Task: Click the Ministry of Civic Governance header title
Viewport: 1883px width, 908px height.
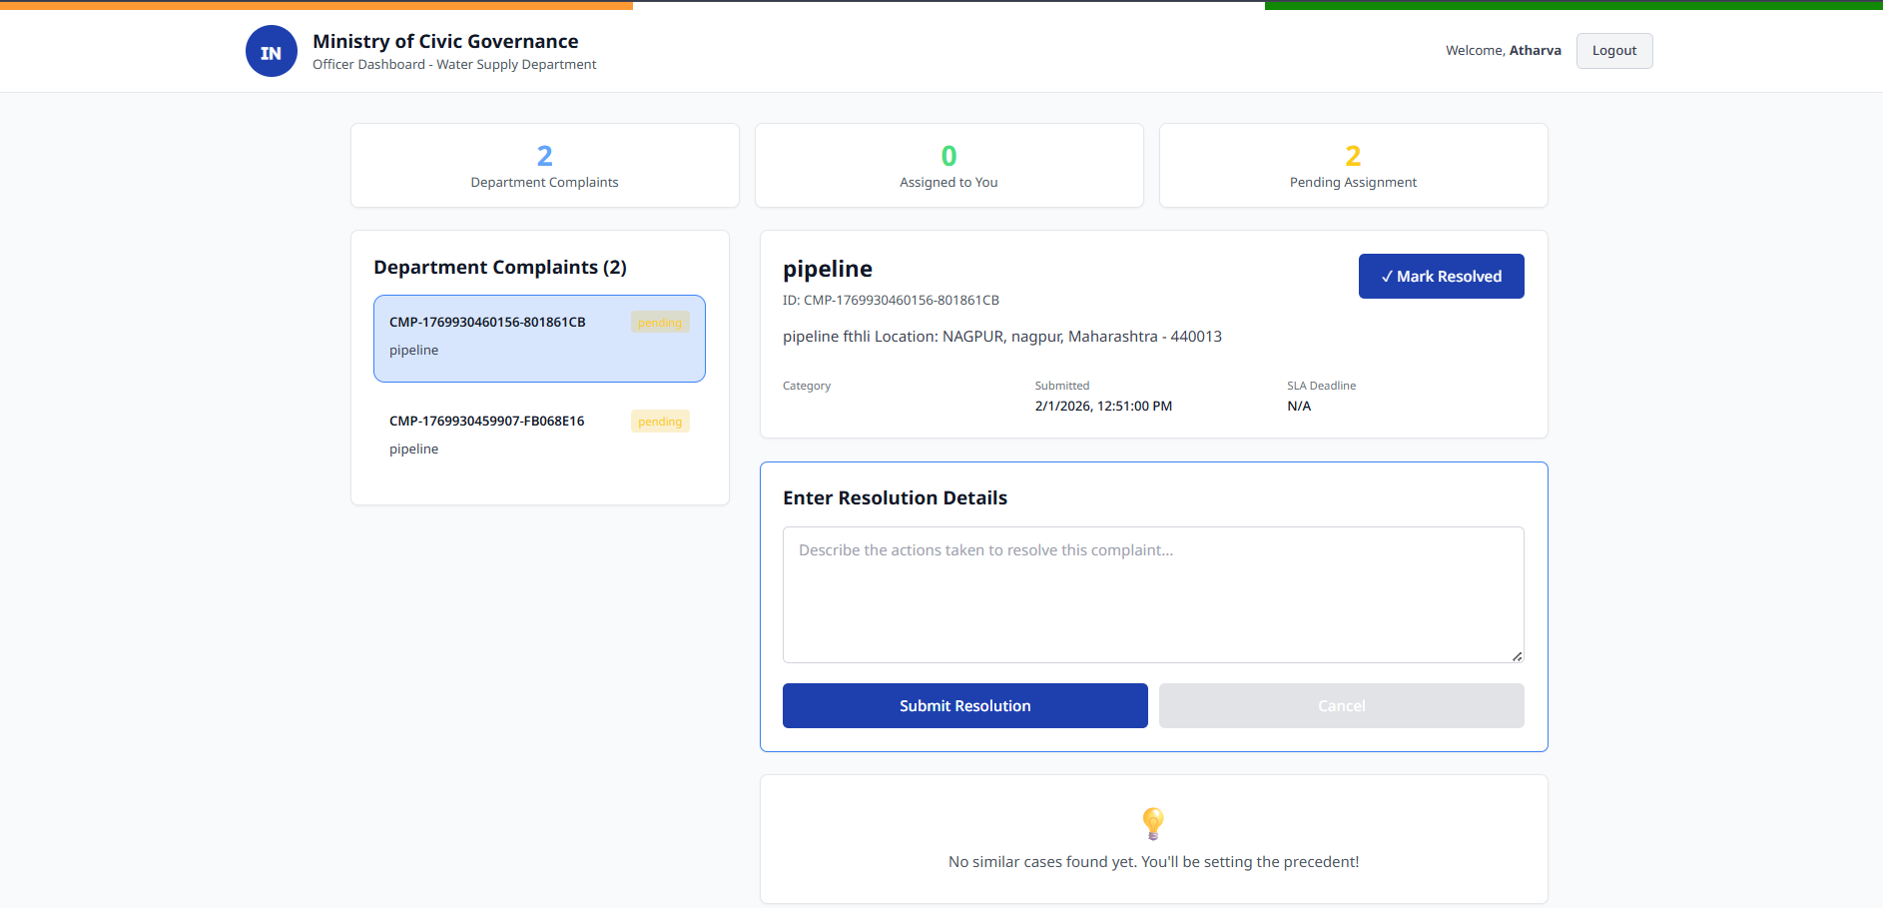Action: coord(445,41)
